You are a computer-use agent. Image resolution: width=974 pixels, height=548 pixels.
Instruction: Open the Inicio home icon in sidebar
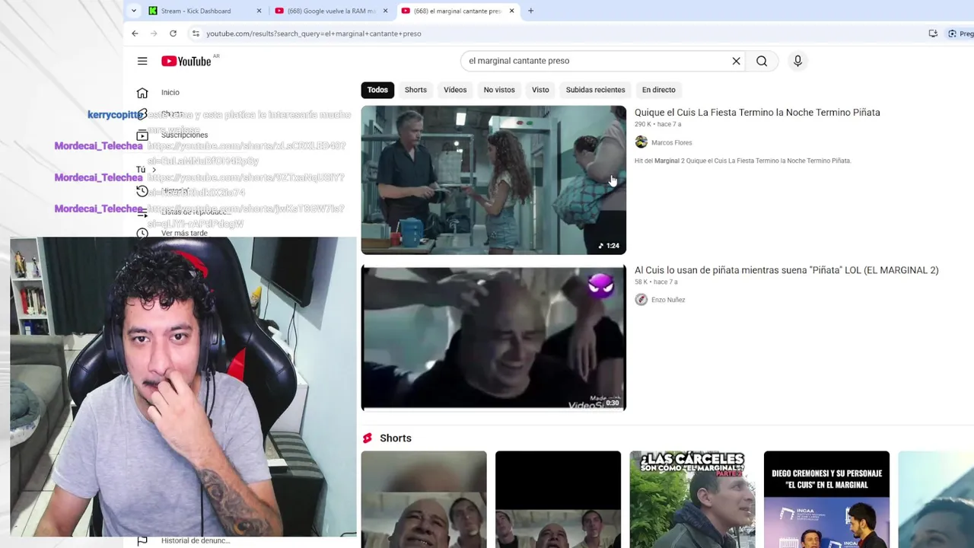pyautogui.click(x=142, y=93)
